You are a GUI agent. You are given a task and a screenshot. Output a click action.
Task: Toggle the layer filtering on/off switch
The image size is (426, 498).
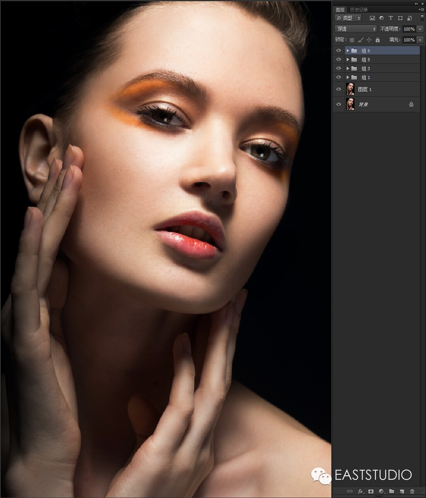coord(422,18)
